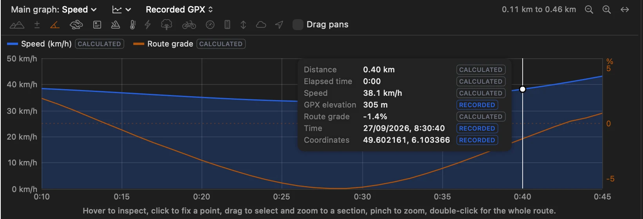Click the CALCULATED badge in the Distance row
This screenshot has height=219, width=643.
481,70
